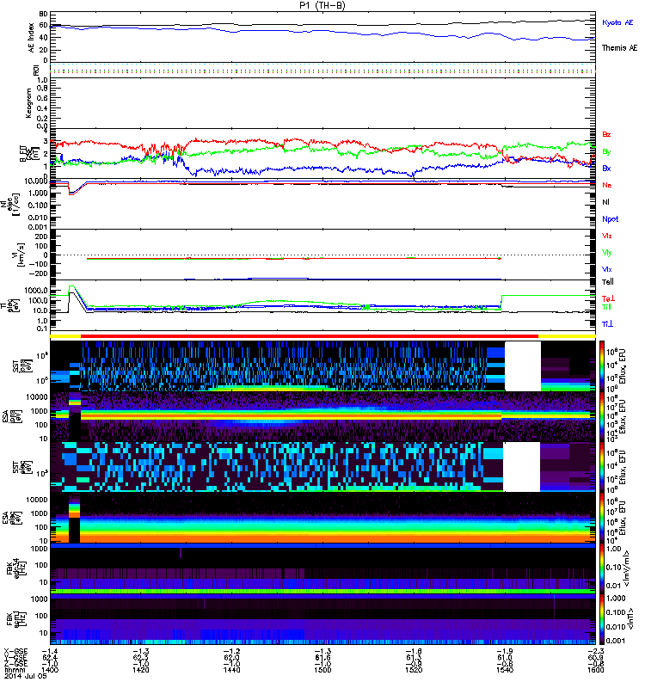This screenshot has width=645, height=688.
Task: Click the 80 tick on AE Index axis
Action: coord(44,14)
